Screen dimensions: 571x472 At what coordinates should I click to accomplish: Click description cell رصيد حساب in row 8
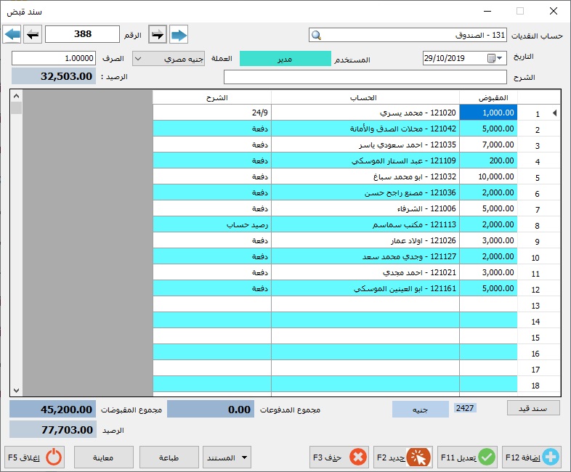click(x=212, y=224)
